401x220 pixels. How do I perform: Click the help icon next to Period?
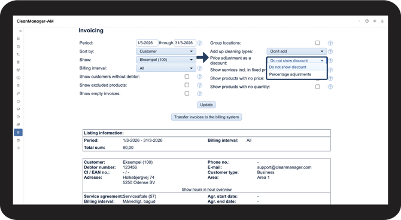click(x=200, y=43)
